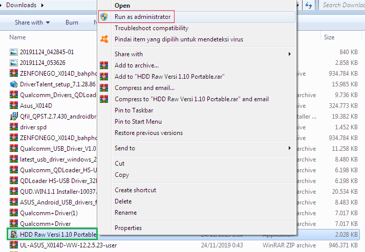Select the file latest_usb_driver_windows
Image resolution: width=365 pixels, height=252 pixels.
click(58, 159)
